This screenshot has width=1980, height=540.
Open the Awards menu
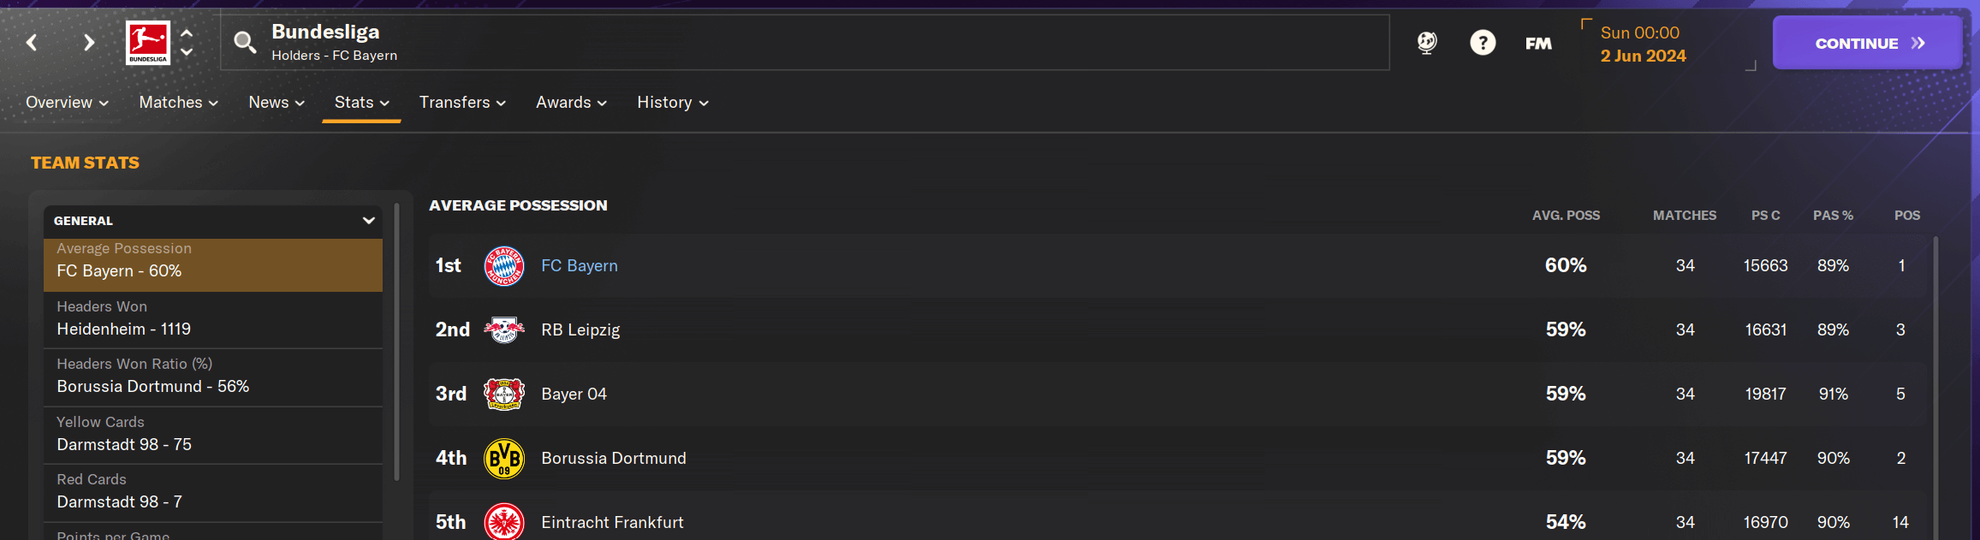[571, 103]
